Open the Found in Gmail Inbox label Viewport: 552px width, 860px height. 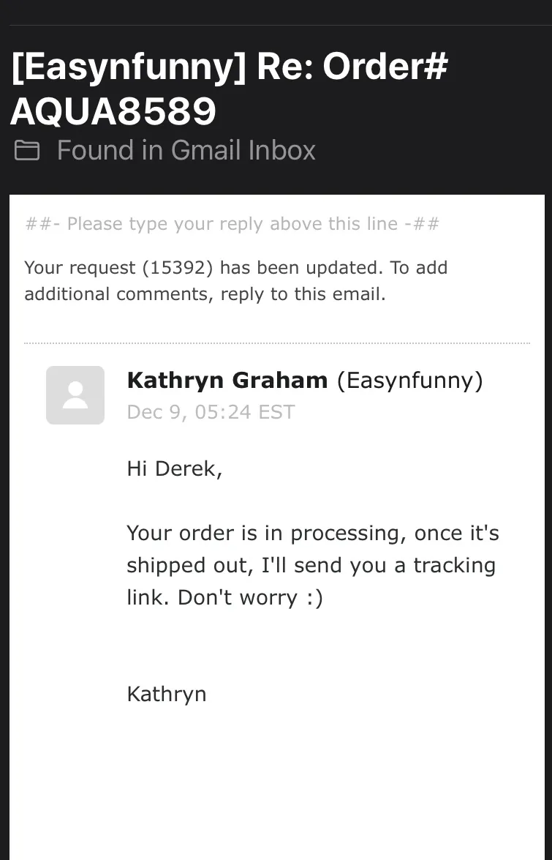coord(186,150)
